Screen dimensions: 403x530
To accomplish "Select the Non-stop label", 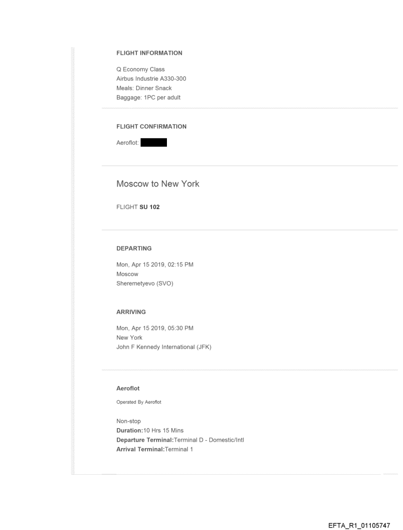I will 128,421.
